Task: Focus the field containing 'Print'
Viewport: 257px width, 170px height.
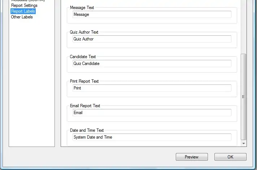Action: [x=152, y=88]
